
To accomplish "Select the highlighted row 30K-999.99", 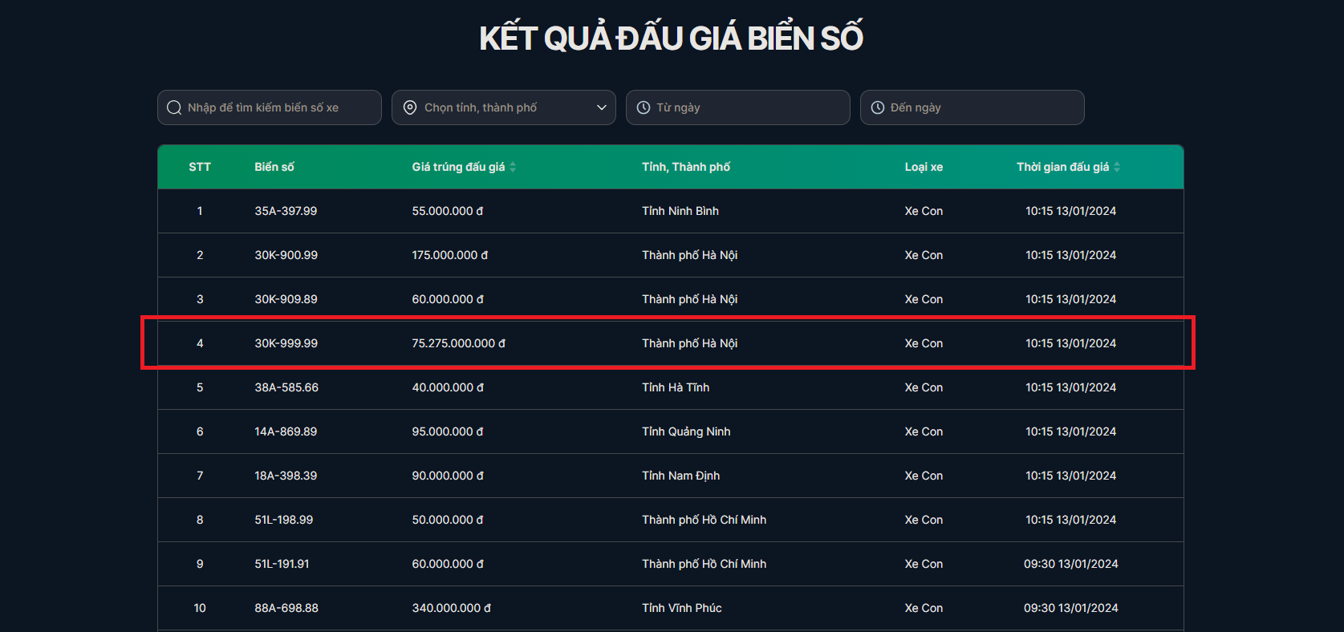I will pyautogui.click(x=286, y=343).
